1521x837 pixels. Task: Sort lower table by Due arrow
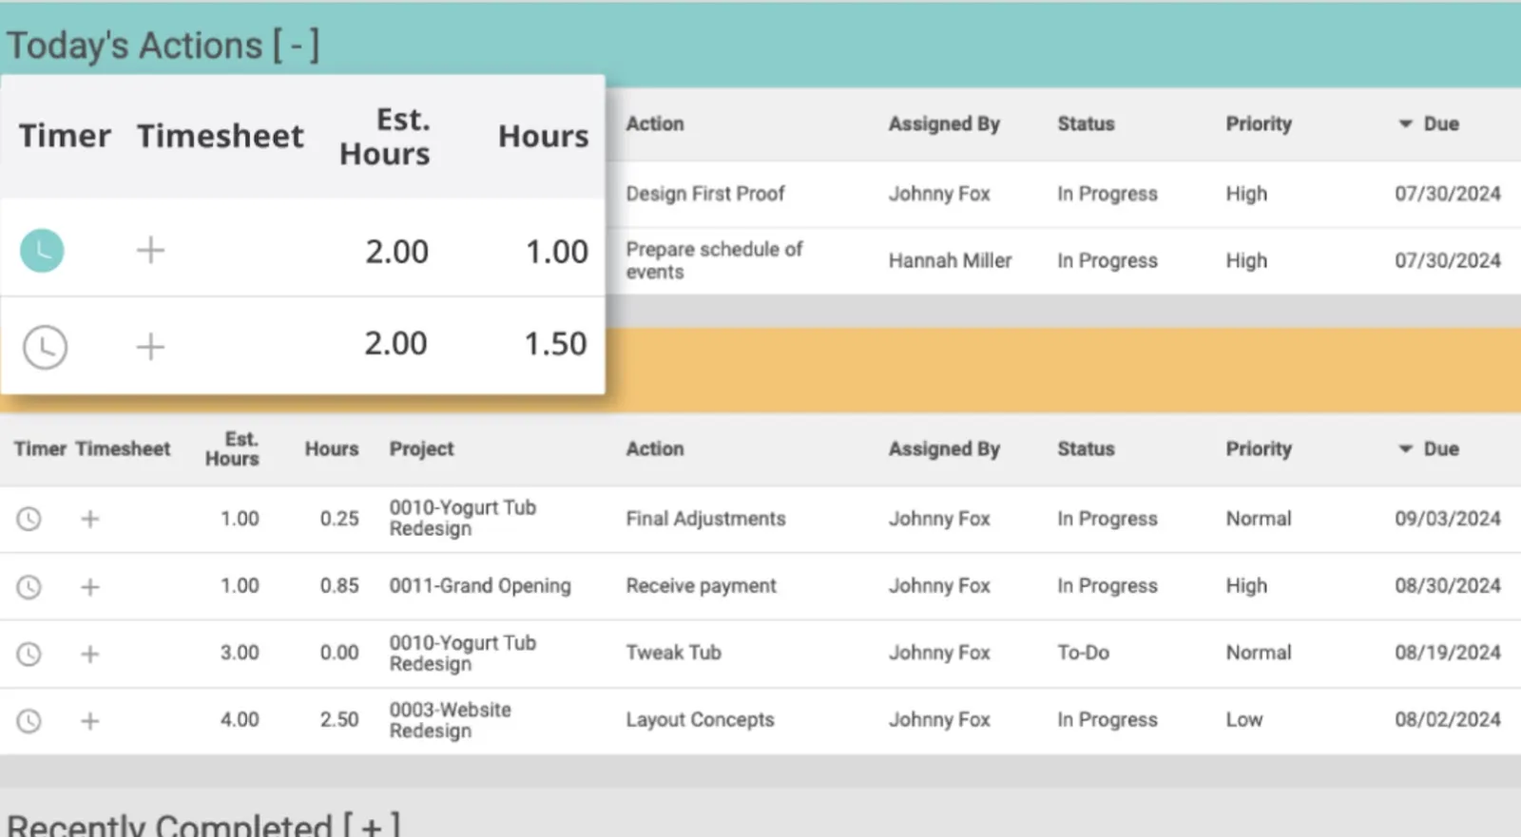[x=1406, y=448]
